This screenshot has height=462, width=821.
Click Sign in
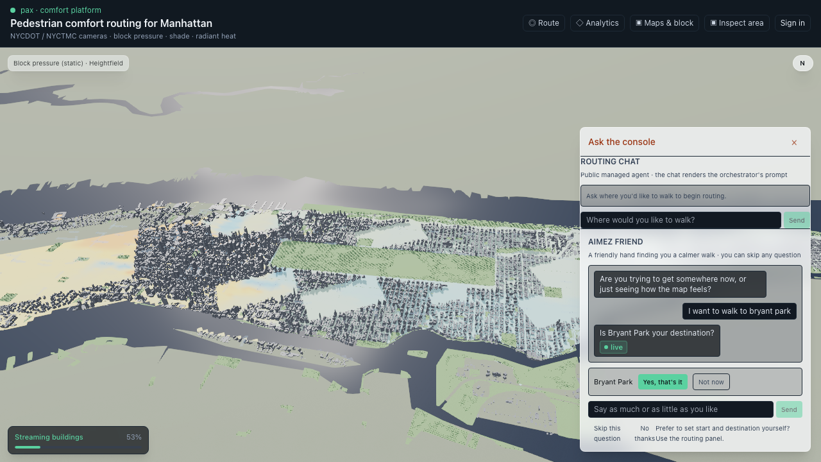(793, 23)
